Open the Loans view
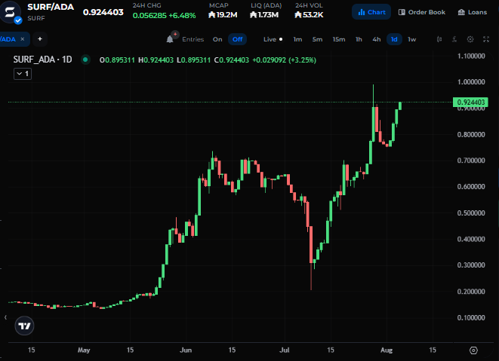499x361 pixels. (x=473, y=12)
